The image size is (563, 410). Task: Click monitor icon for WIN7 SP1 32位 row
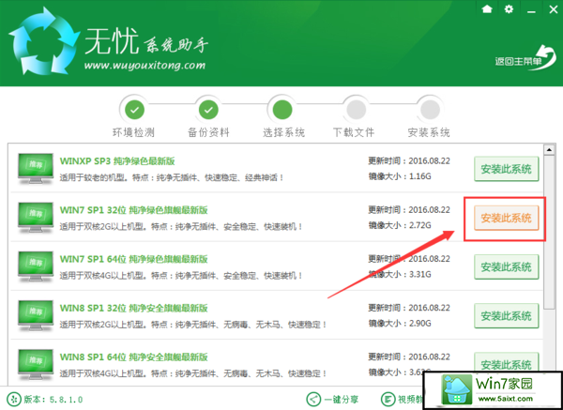click(36, 218)
